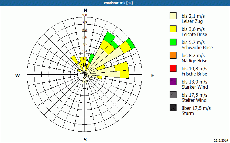The image size is (230, 143).
Task: Click the black 'über 17,5 m/s' swatch
Action: 173,108
